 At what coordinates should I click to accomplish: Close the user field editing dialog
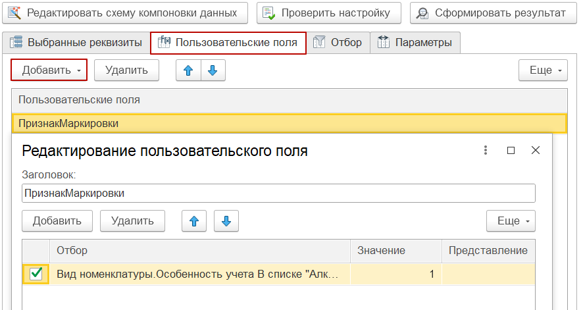pyautogui.click(x=536, y=150)
